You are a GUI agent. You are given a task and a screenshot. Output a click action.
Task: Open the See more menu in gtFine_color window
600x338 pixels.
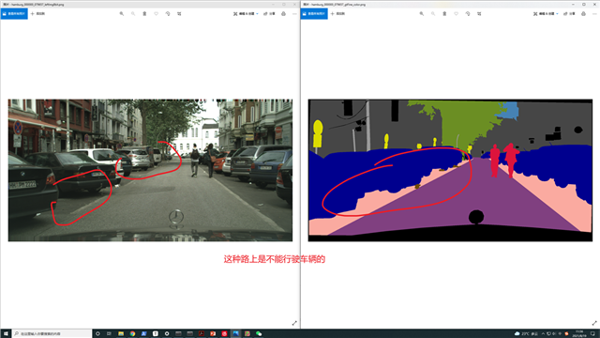(x=594, y=13)
